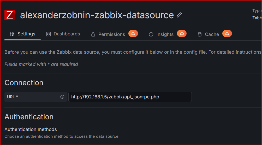Image resolution: width=262 pixels, height=145 pixels.
Task: Click the red Zabbix logo icon
Action: click(10, 15)
